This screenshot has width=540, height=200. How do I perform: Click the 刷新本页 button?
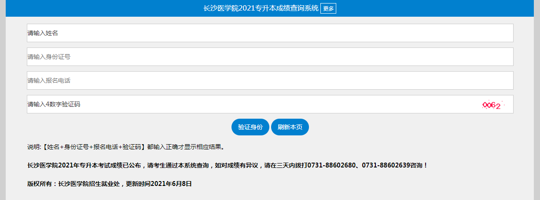pos(290,127)
